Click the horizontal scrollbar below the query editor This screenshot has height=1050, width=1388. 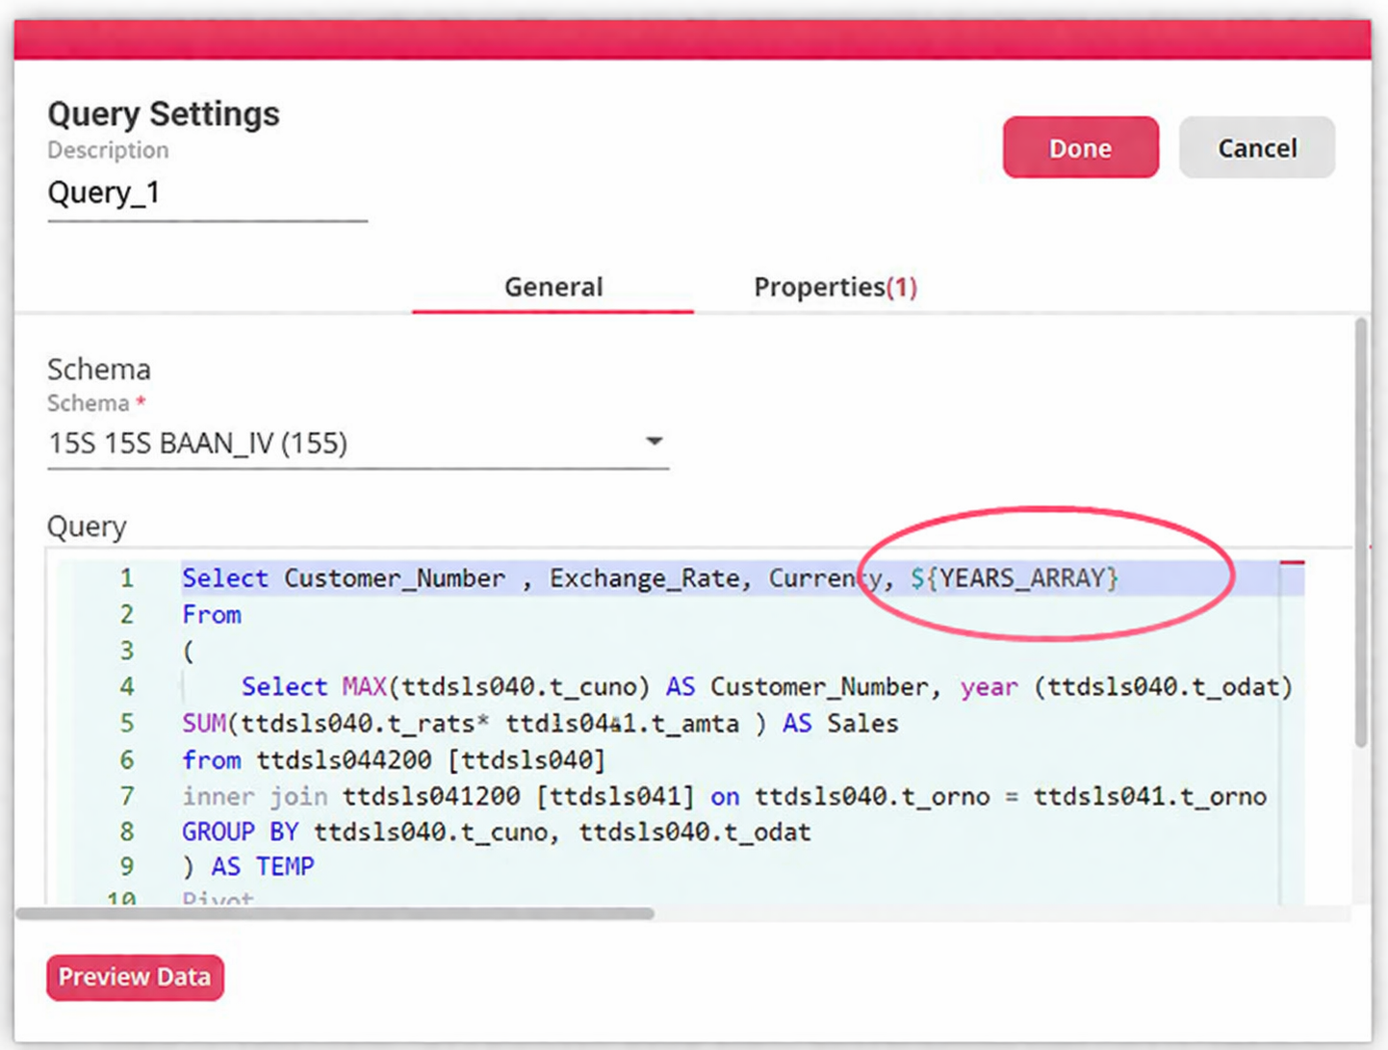pos(335,913)
